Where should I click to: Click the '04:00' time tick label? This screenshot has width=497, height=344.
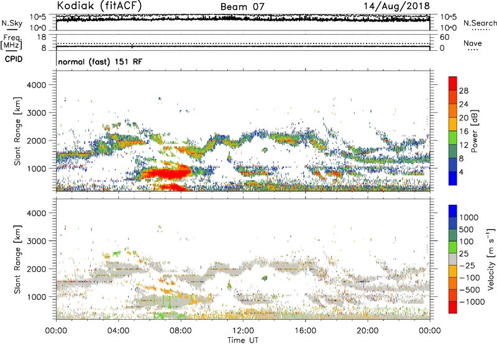[118, 331]
